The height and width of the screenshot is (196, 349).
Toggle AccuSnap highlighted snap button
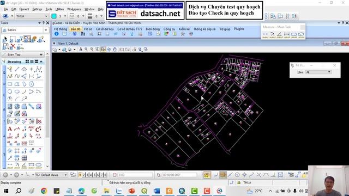pyautogui.click(x=207, y=175)
